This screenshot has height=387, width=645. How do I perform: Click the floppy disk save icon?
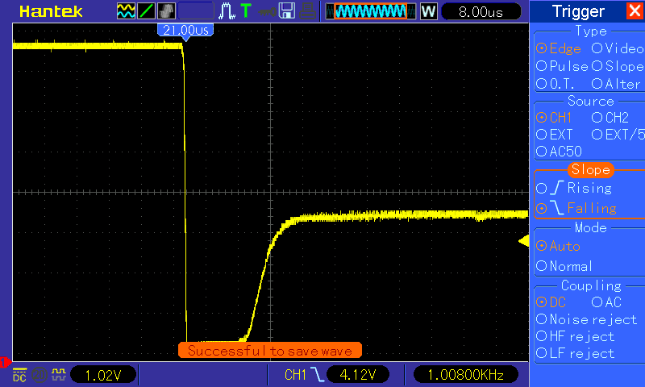pyautogui.click(x=287, y=11)
